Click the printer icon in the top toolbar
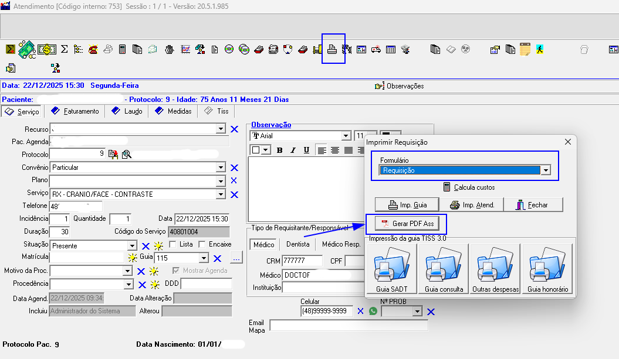The image size is (619, 359). pos(332,49)
